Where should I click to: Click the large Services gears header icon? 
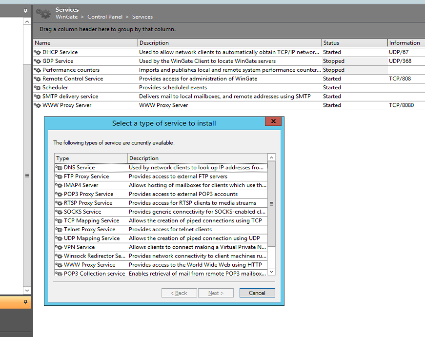tap(43, 13)
